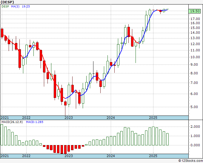Image resolution: width=203 pixels, height=163 pixels.
Task: Click the moving average value 19.25
Action: point(26,7)
